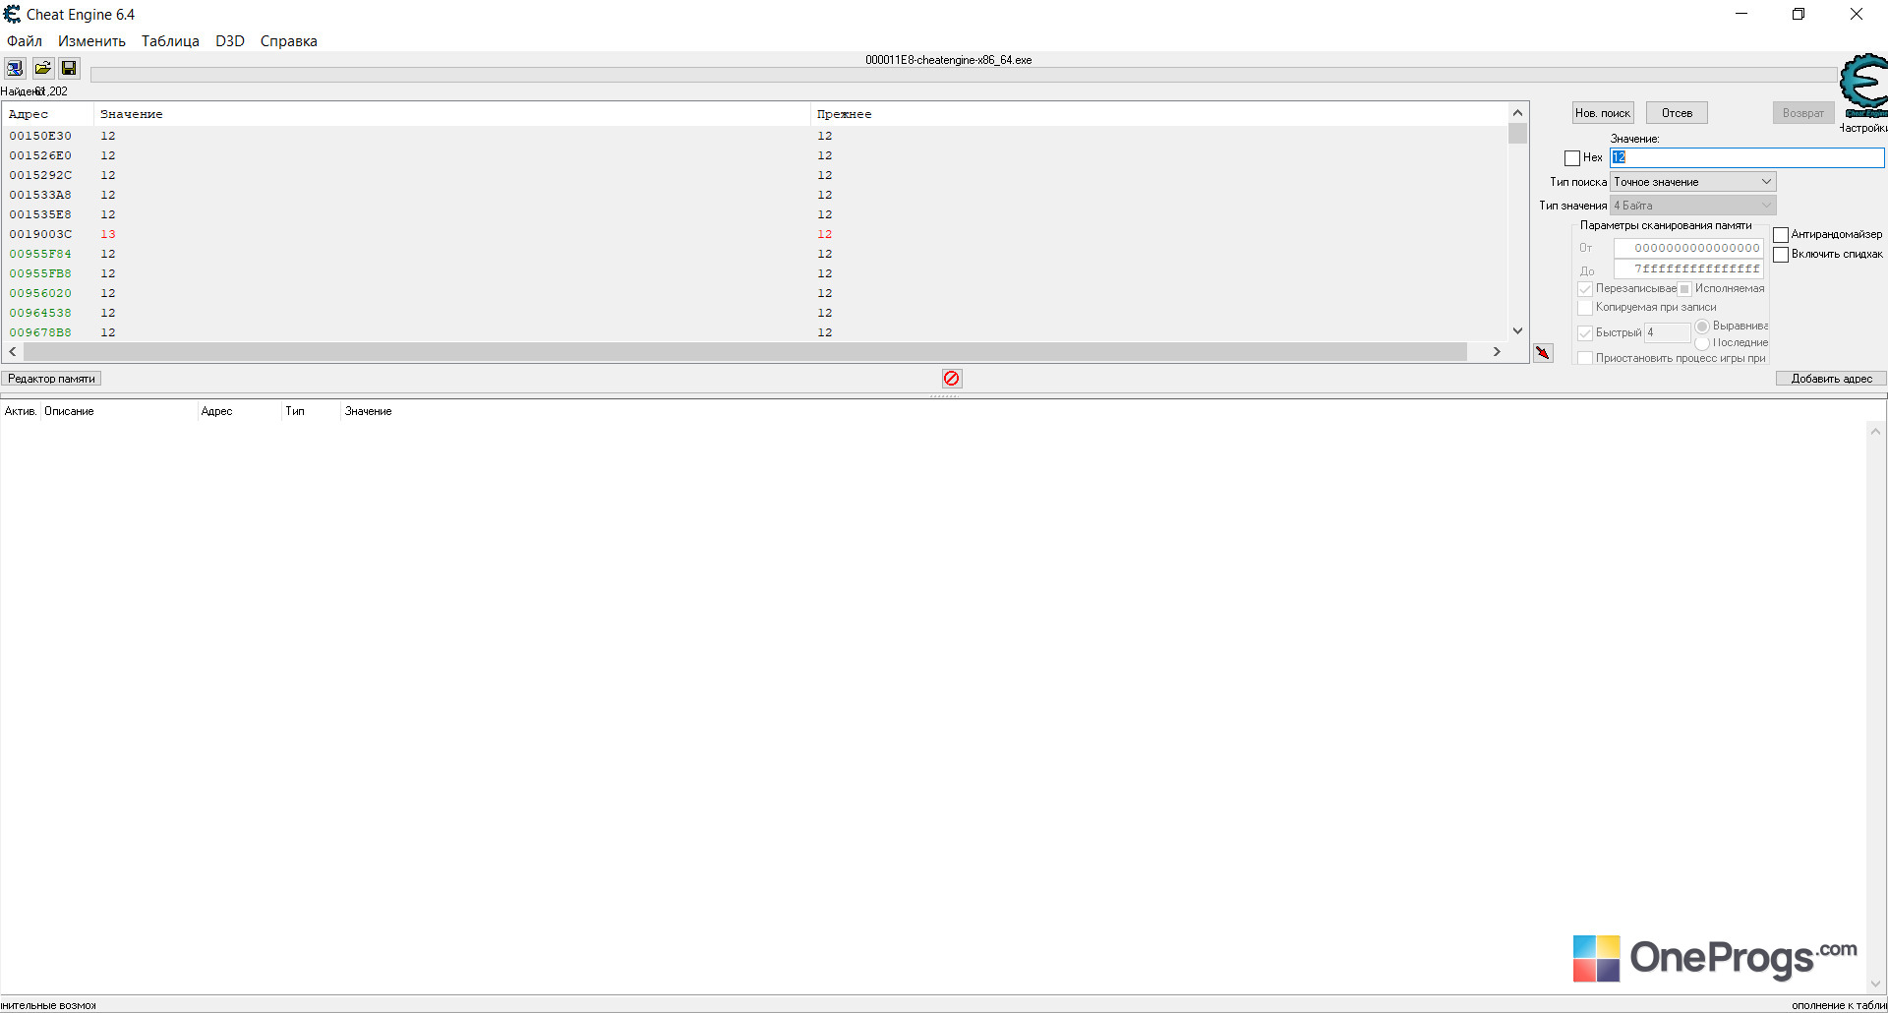Click the Тип column header in address table
Viewport: 1888px width, 1013px height.
click(x=311, y=411)
